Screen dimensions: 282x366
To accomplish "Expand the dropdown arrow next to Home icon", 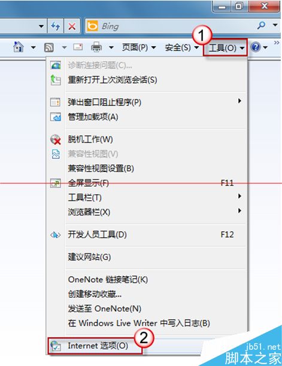I will pos(34,47).
